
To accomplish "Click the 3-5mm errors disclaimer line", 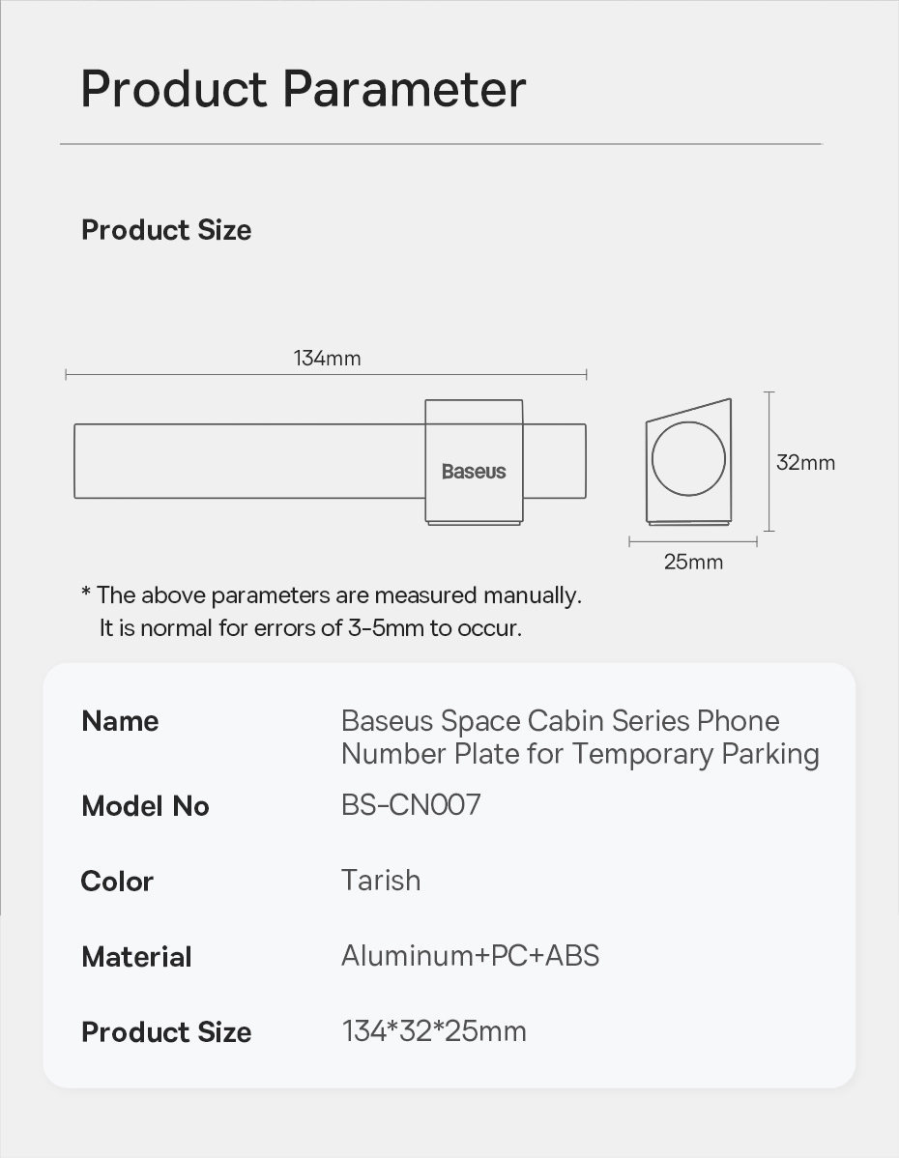I will point(310,628).
